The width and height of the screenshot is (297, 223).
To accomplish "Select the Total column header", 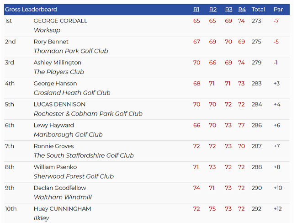I will tap(258, 10).
